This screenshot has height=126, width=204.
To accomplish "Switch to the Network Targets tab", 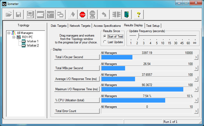I will (80, 26).
